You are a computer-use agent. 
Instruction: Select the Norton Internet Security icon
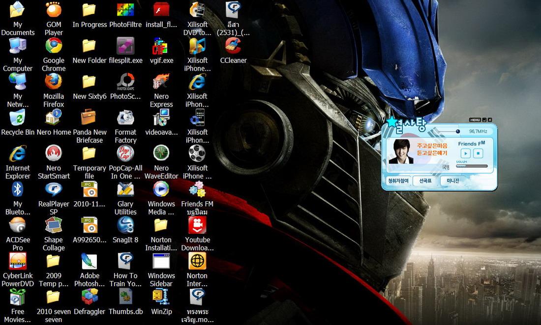click(197, 270)
